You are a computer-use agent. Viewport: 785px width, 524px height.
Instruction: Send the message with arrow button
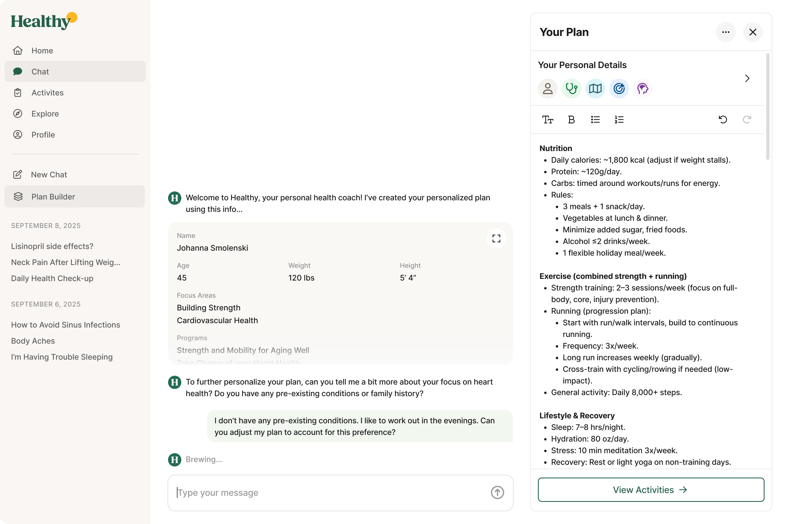(x=497, y=492)
